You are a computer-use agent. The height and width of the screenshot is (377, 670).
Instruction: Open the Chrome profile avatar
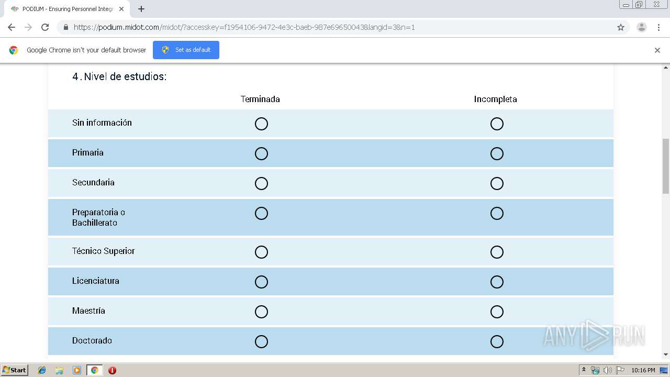coord(641,27)
